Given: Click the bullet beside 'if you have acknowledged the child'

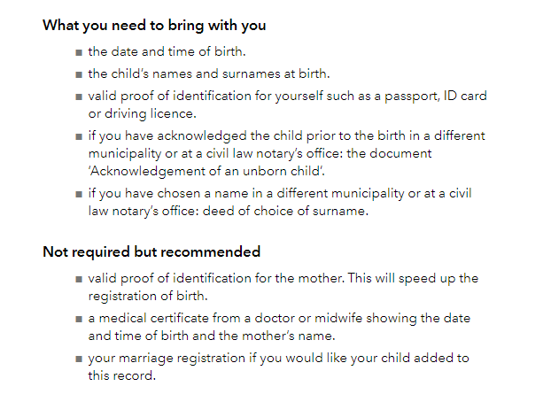Looking at the screenshot, I should 79,137.
